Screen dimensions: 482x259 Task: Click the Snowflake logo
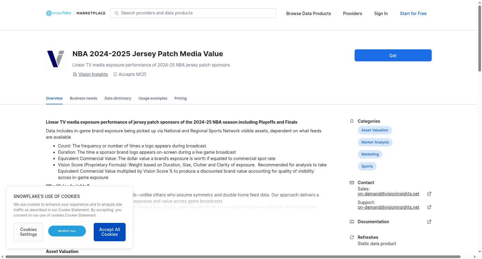click(59, 13)
